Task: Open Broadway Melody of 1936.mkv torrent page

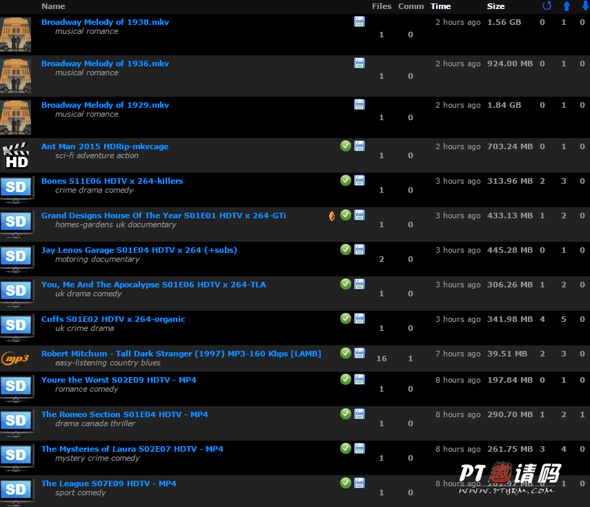Action: pyautogui.click(x=105, y=64)
